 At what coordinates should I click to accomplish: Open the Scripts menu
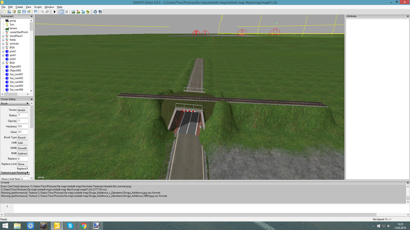point(38,7)
